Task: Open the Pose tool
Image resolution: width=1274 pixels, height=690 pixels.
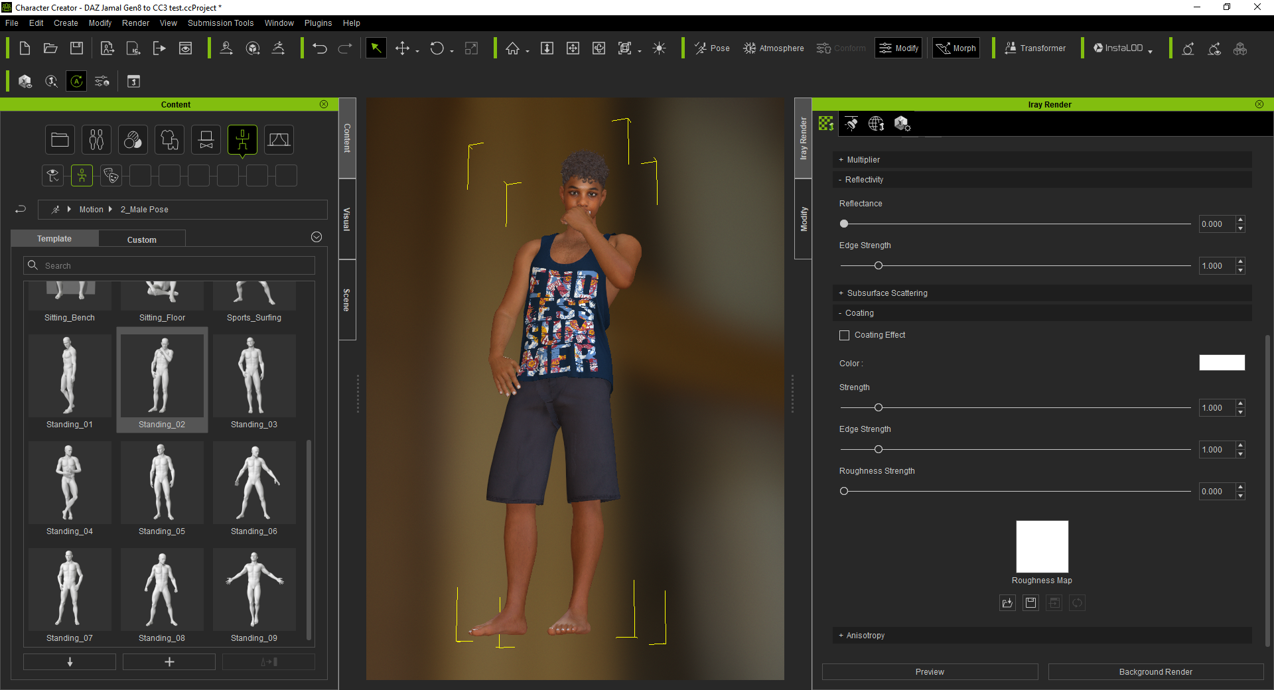Action: click(711, 48)
